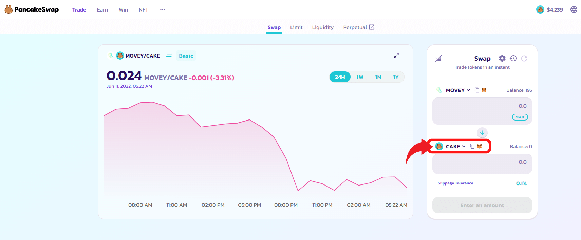Click the Jun 11, 2022, 05:22 AM timestamp
This screenshot has height=240, width=581.
click(129, 86)
